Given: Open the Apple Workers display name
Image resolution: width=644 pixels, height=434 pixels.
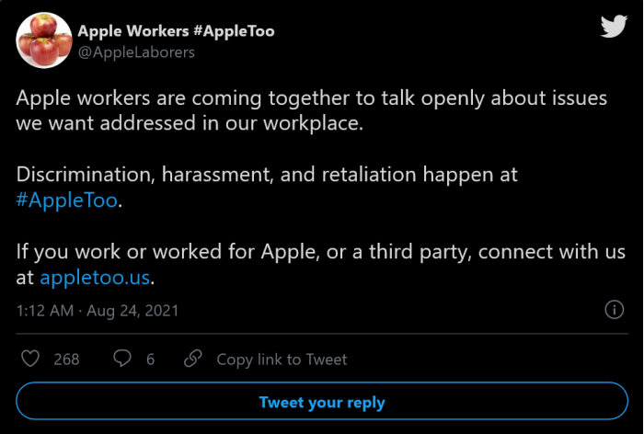Looking at the screenshot, I should (176, 30).
